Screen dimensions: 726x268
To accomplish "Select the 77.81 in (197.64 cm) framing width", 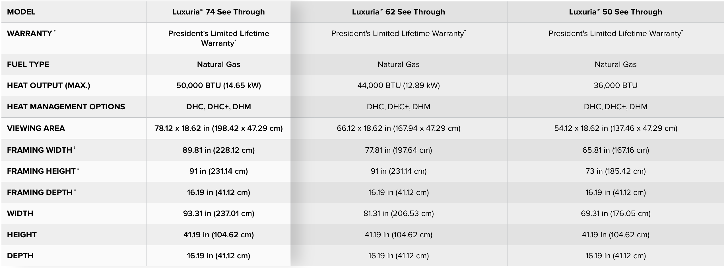I will pyautogui.click(x=398, y=150).
